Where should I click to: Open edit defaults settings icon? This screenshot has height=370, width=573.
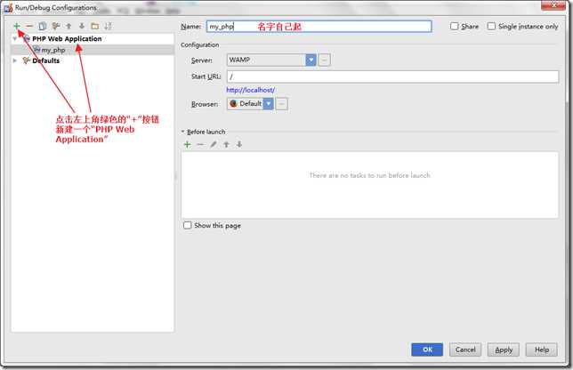pyautogui.click(x=55, y=26)
